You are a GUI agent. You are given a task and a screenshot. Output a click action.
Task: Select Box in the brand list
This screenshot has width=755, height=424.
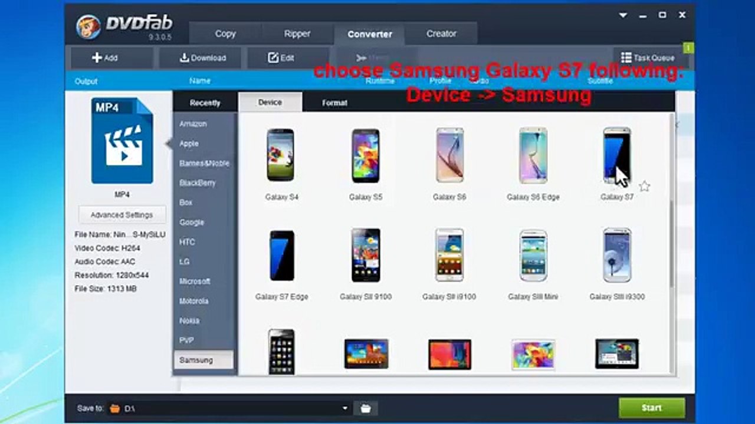[204, 203]
